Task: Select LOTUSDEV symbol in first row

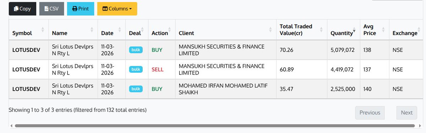Action: 26,50
